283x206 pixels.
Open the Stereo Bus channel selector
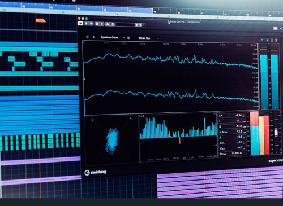[x=144, y=38]
